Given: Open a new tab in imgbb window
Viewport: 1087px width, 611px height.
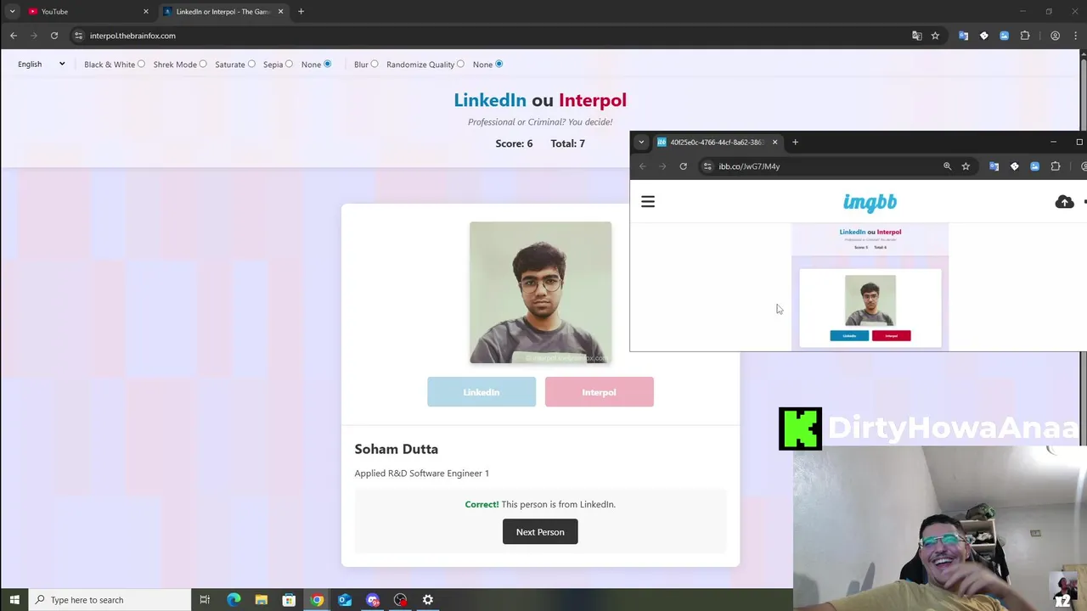Looking at the screenshot, I should pos(795,142).
